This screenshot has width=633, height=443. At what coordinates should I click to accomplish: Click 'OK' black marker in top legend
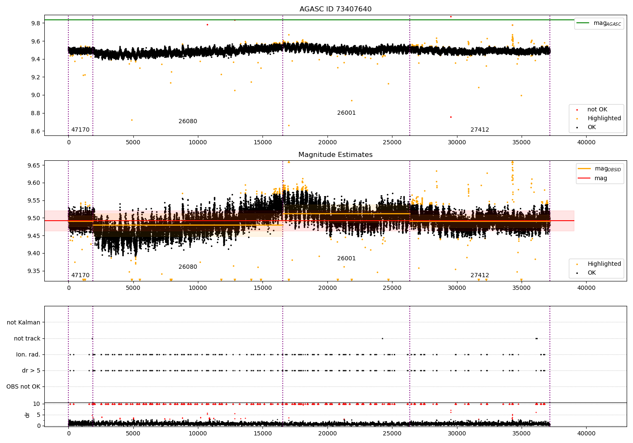577,127
